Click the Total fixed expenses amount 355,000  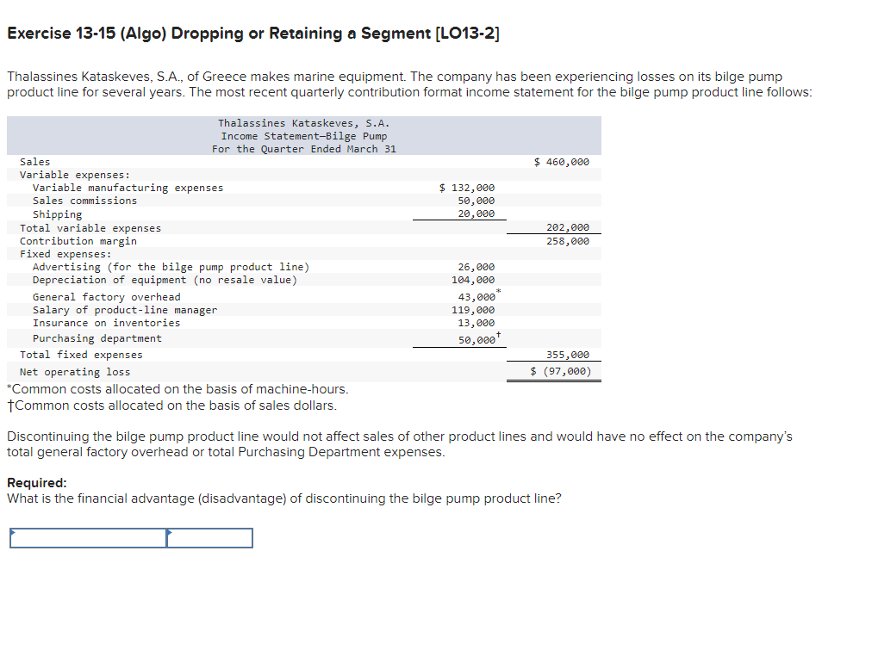point(570,354)
